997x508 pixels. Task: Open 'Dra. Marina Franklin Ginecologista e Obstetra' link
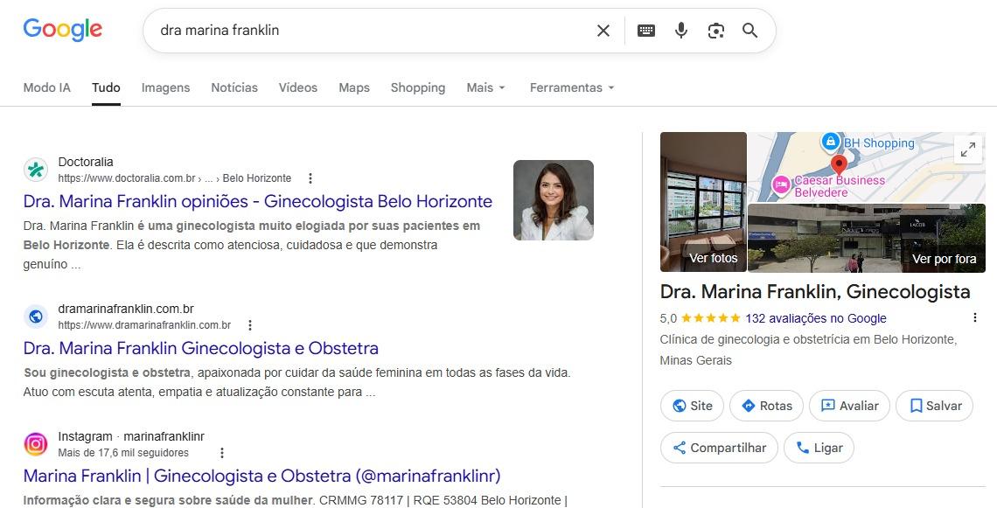[201, 348]
